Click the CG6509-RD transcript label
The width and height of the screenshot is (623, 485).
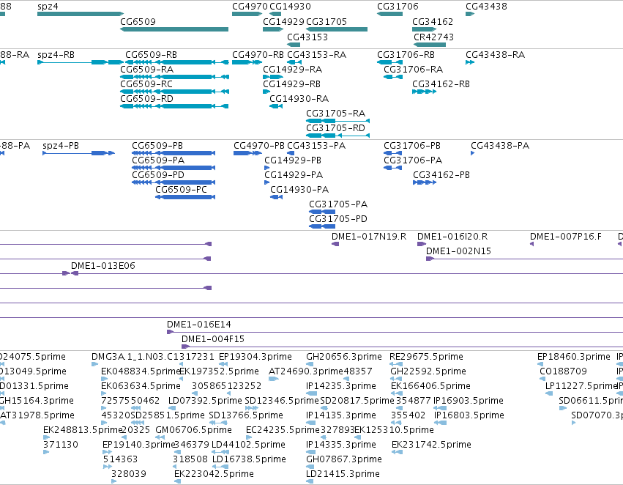click(147, 99)
